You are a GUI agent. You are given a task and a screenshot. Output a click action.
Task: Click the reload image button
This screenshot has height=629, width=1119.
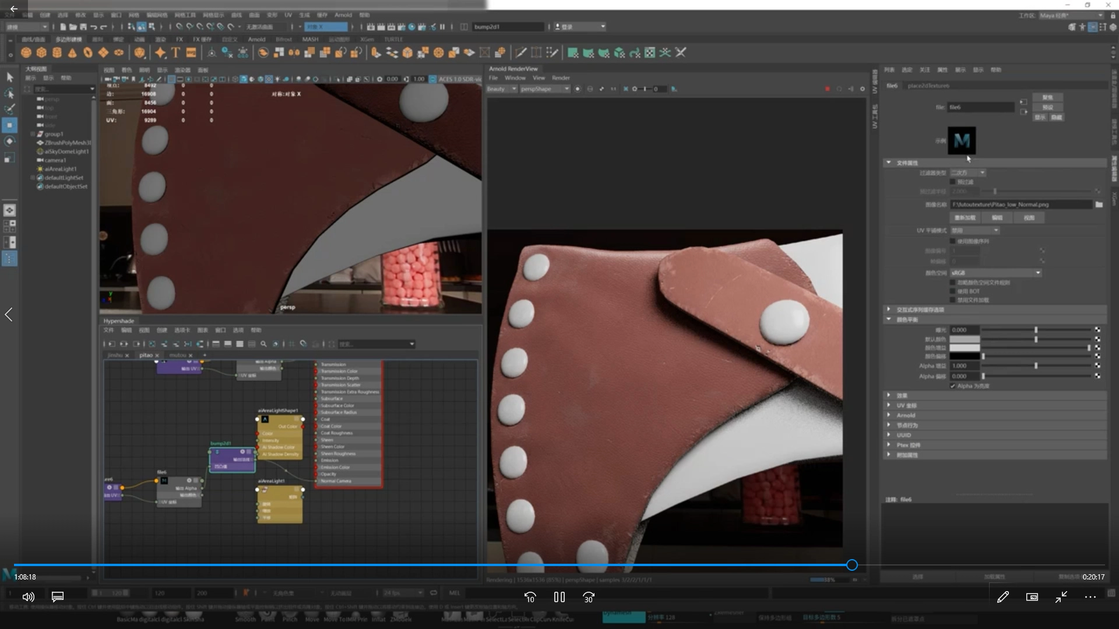pyautogui.click(x=965, y=218)
